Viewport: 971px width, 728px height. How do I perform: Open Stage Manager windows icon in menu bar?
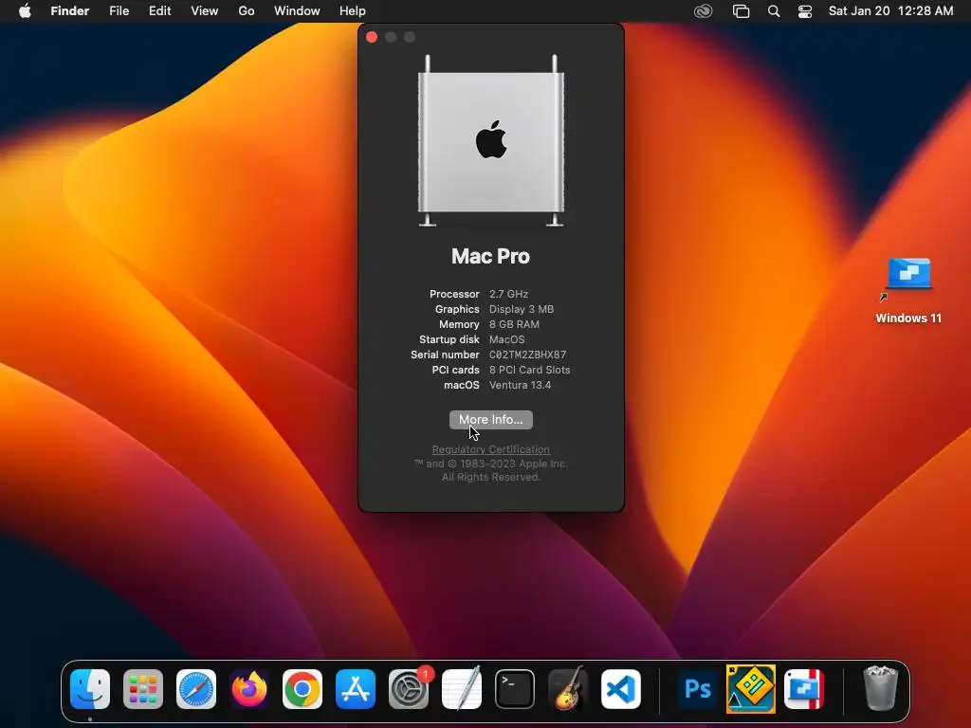[741, 11]
